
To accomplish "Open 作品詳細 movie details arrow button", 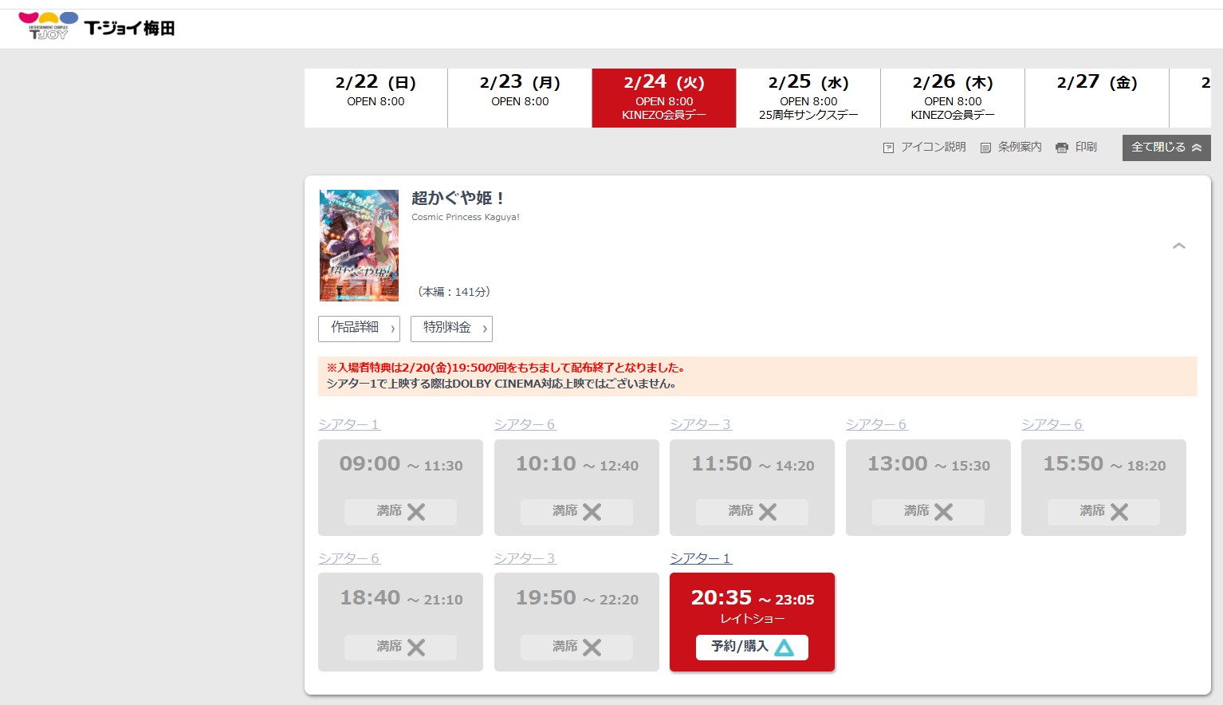I will tap(359, 329).
